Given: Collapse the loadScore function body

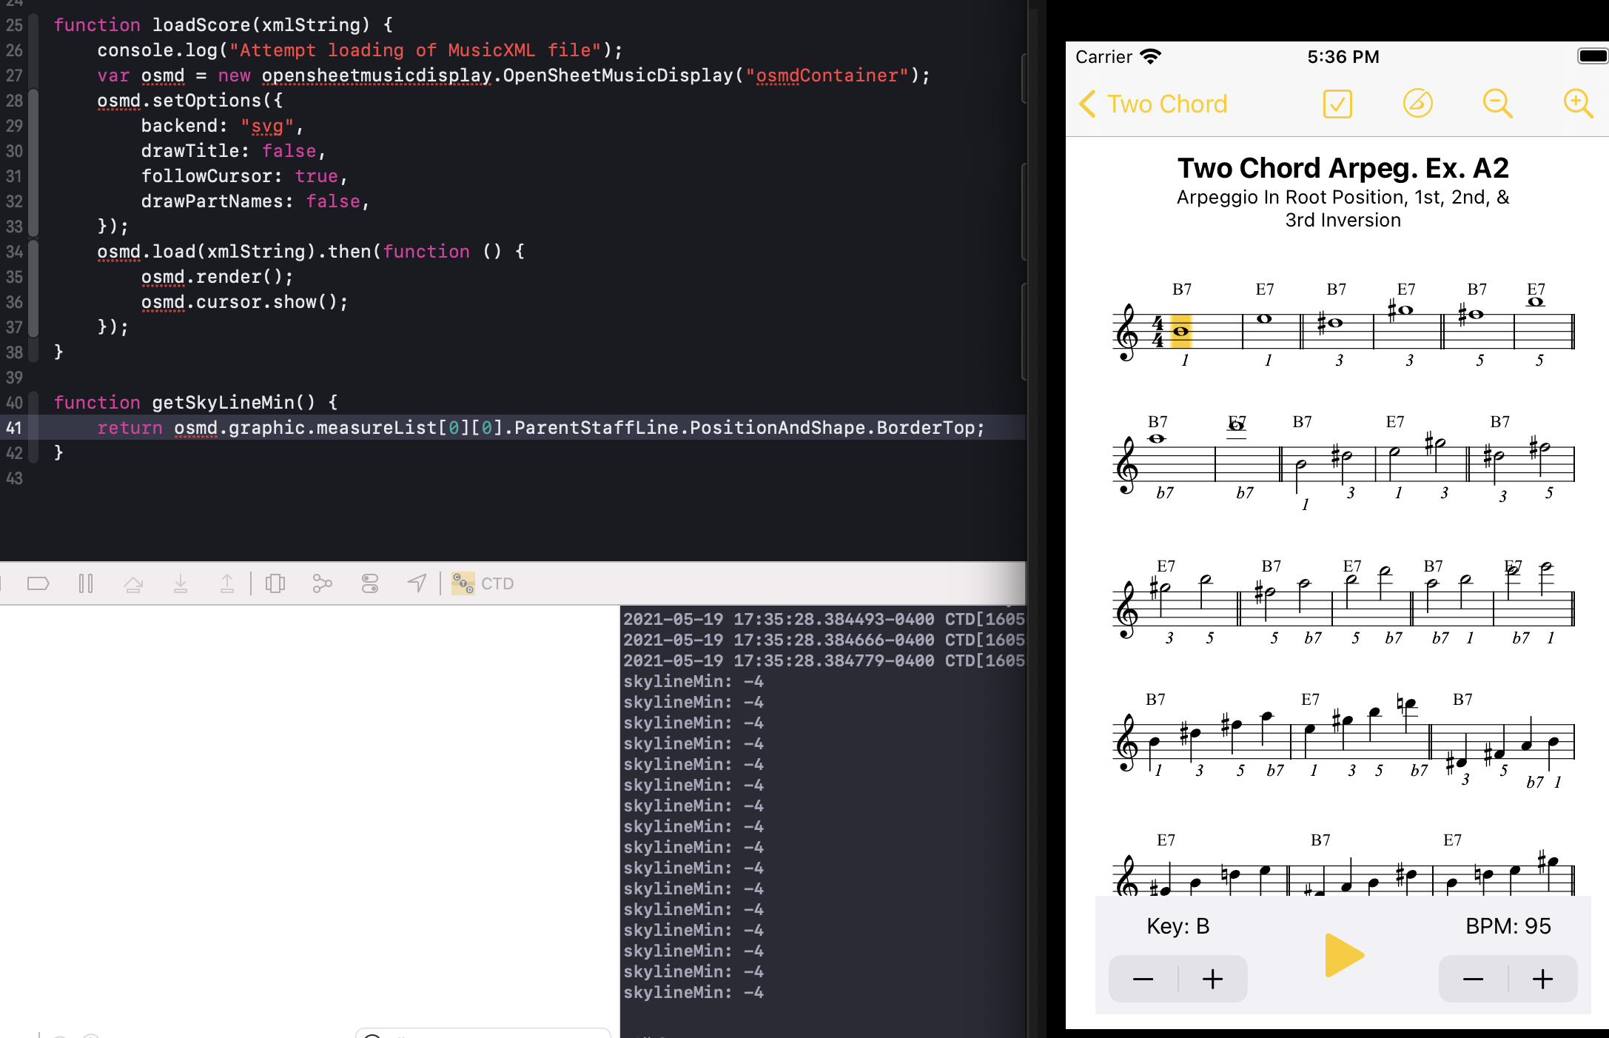Looking at the screenshot, I should click(33, 24).
